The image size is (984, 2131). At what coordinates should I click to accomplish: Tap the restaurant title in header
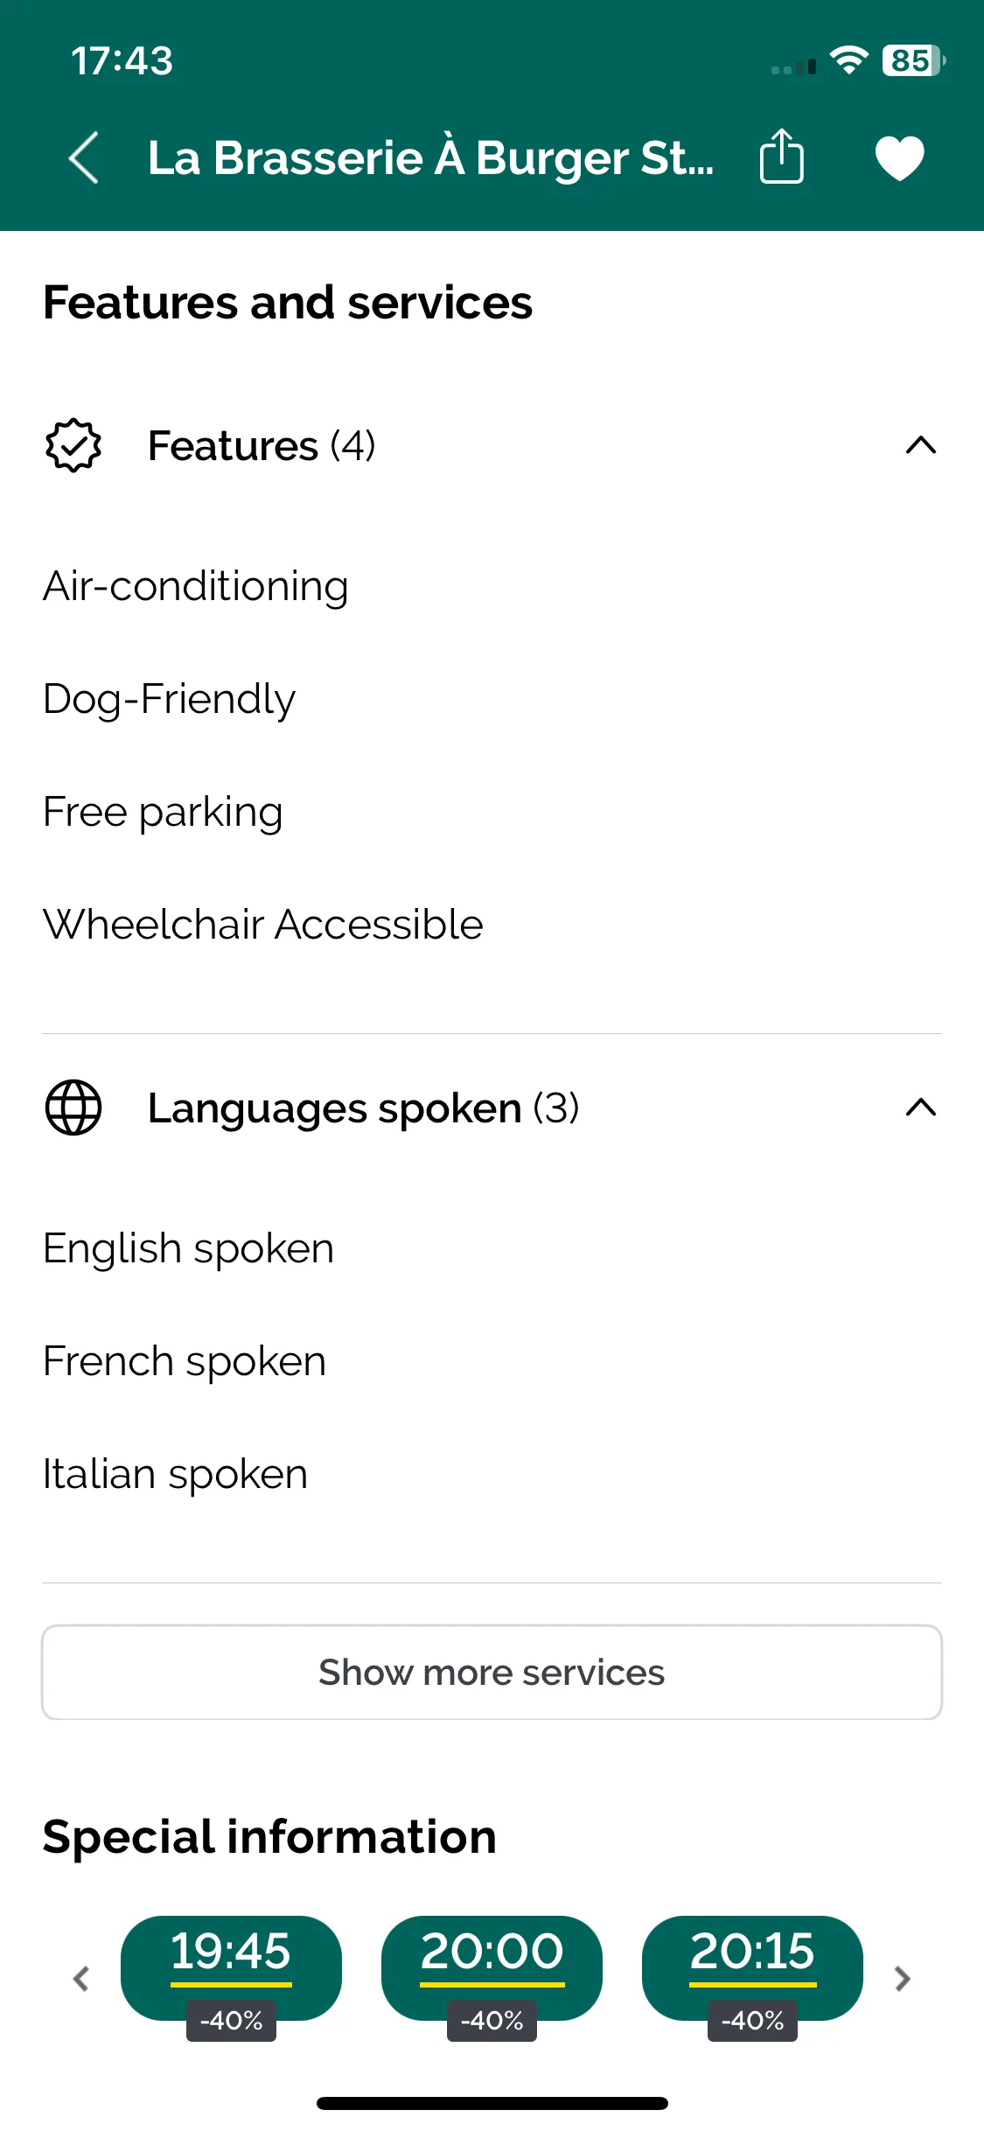pos(430,158)
